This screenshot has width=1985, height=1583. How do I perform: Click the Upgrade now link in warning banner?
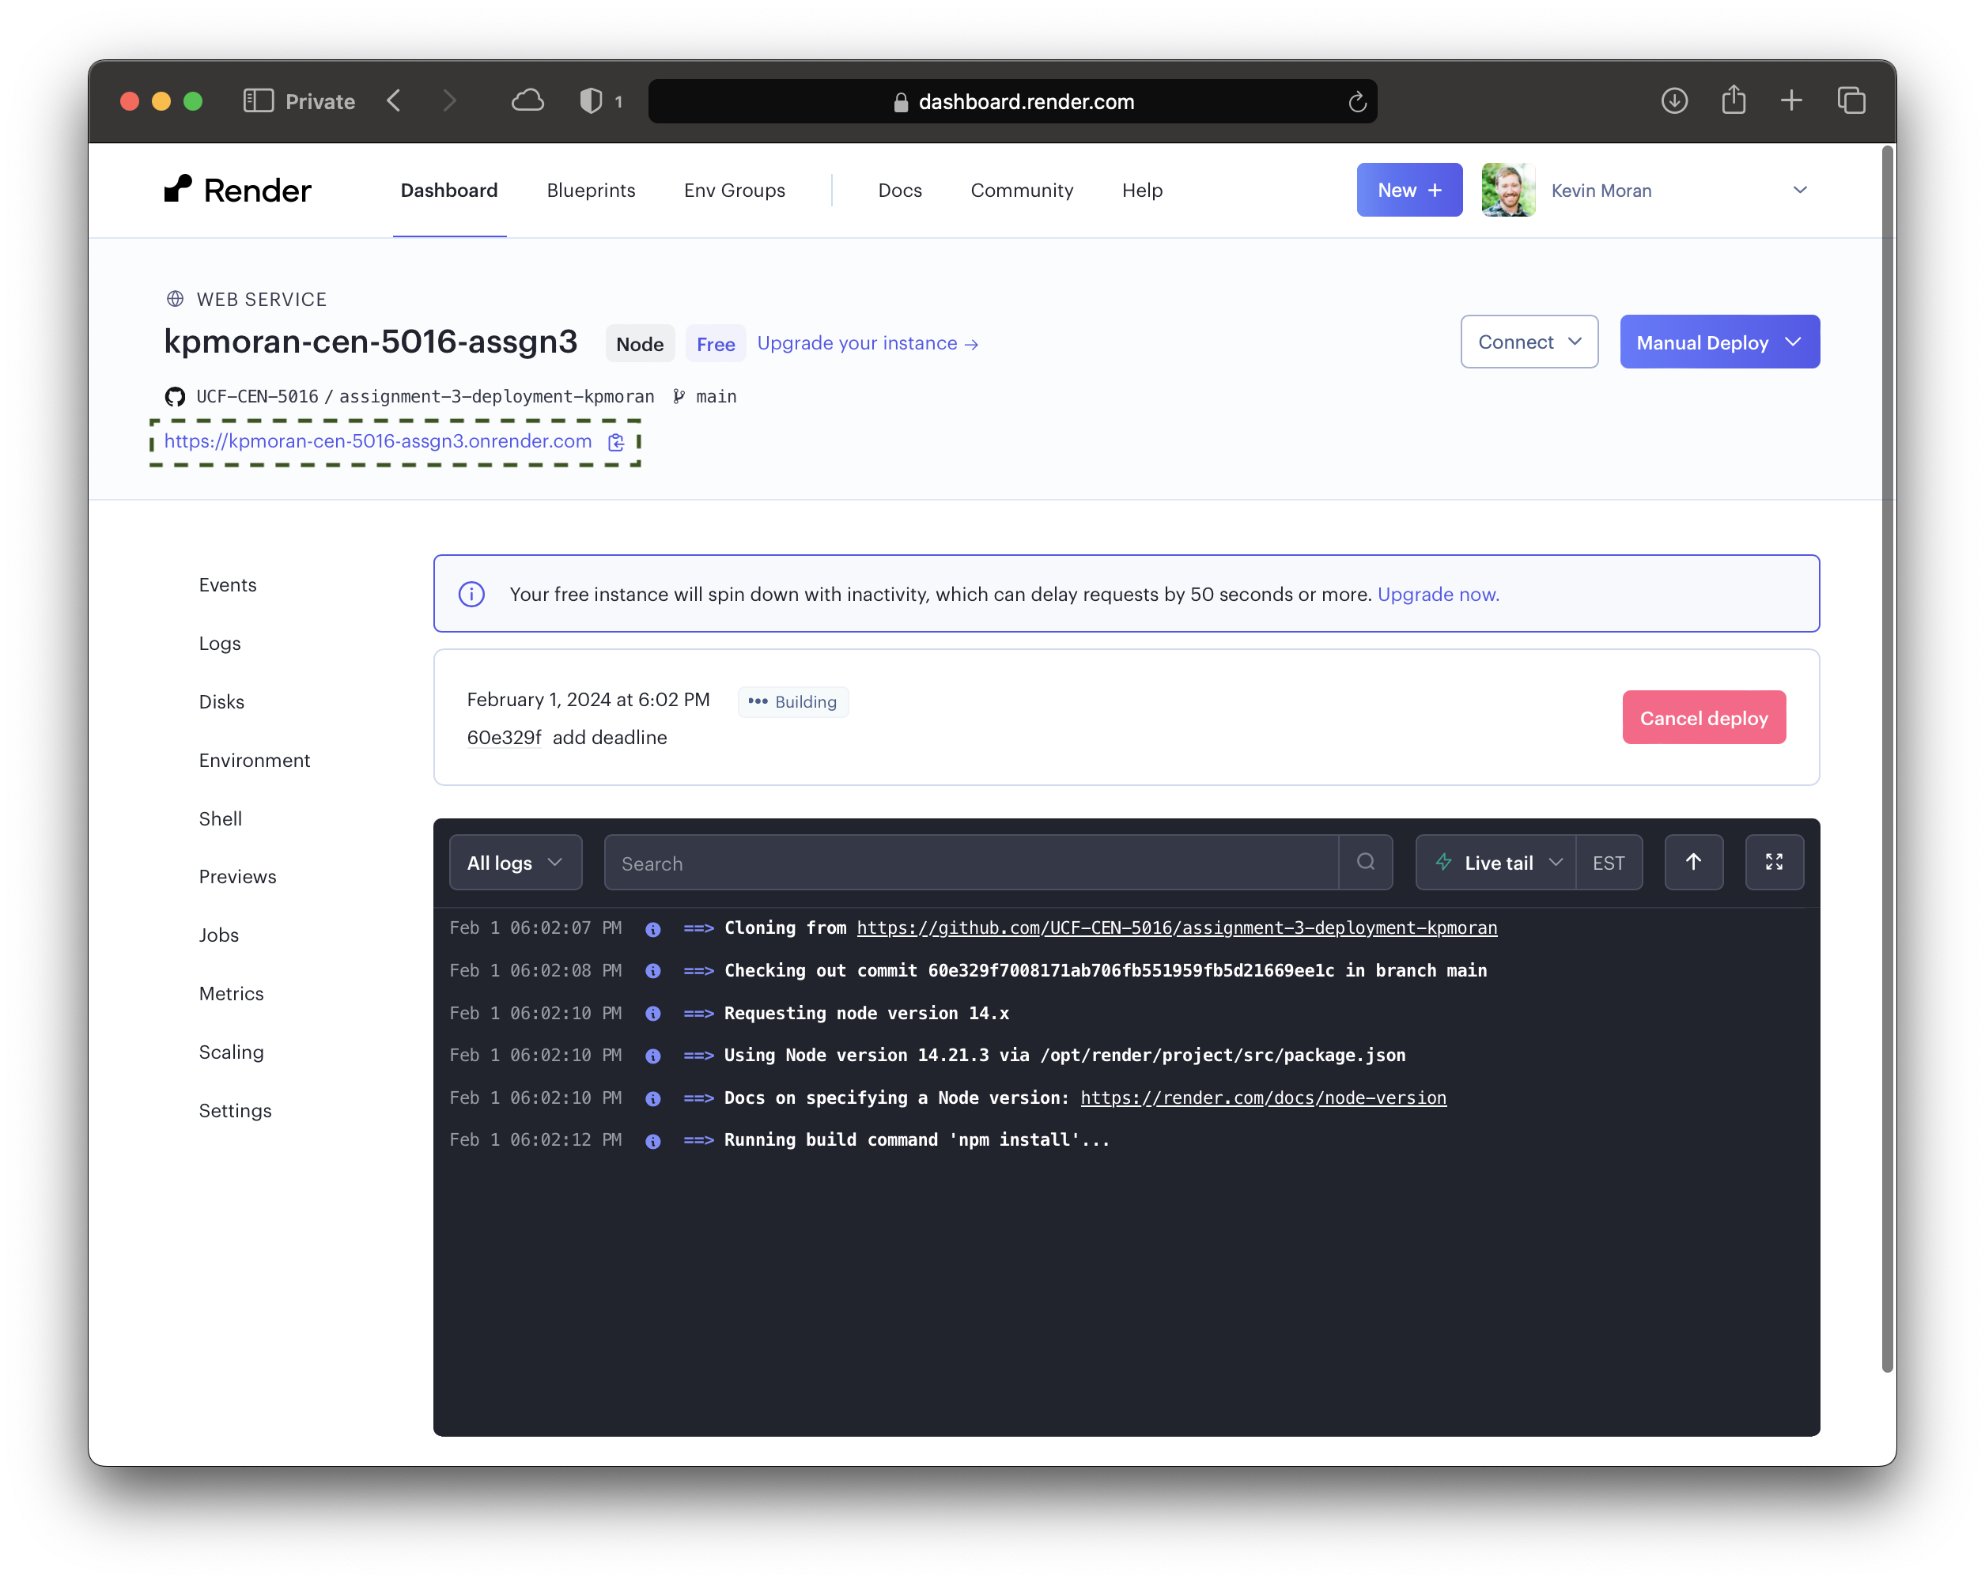tap(1438, 595)
